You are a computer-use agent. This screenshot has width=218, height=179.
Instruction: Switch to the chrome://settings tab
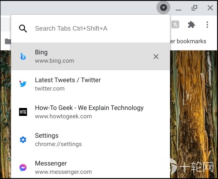pos(91,140)
